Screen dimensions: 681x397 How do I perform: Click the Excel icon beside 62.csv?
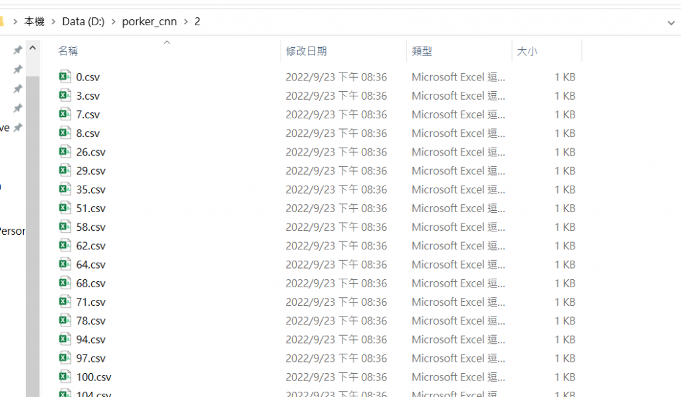point(65,245)
